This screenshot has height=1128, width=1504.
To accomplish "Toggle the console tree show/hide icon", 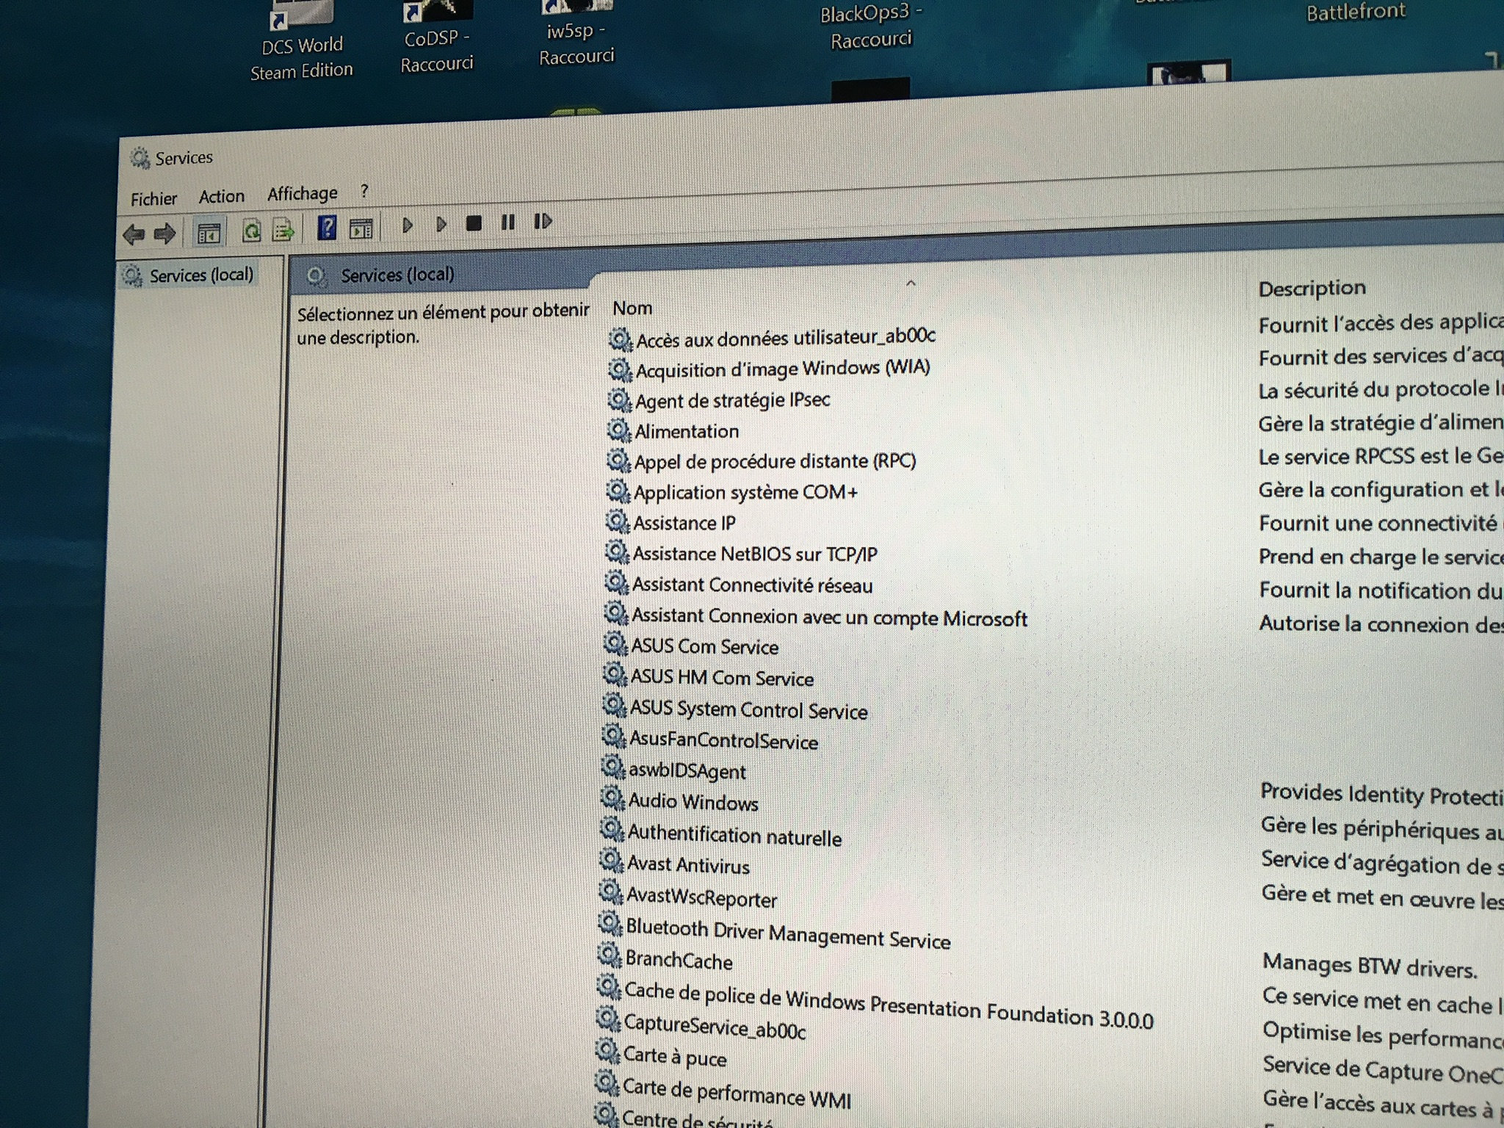I will [209, 233].
